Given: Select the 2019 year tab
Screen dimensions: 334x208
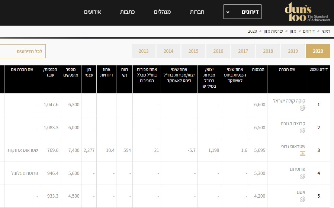Looking at the screenshot, I should [293, 51].
